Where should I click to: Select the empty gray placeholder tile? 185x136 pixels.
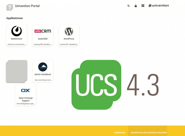[17, 71]
